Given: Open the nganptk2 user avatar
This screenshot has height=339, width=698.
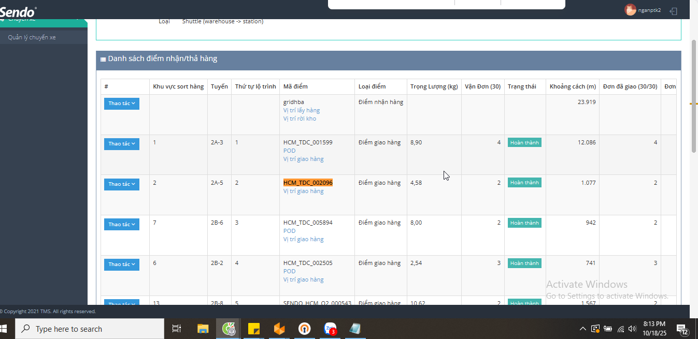Looking at the screenshot, I should point(630,10).
